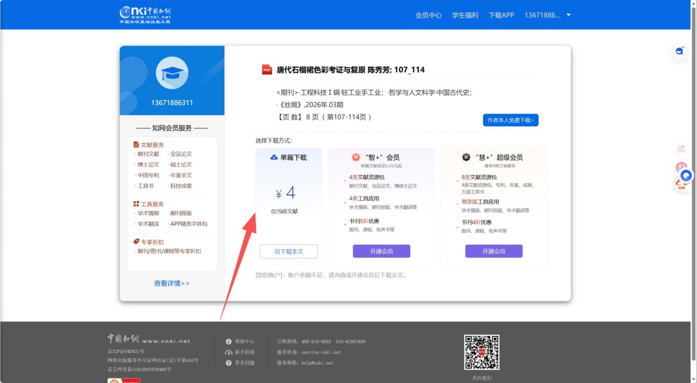Click 开通会员 under 慧+ 超级会员
Image resolution: width=697 pixels, height=383 pixels.
point(493,251)
